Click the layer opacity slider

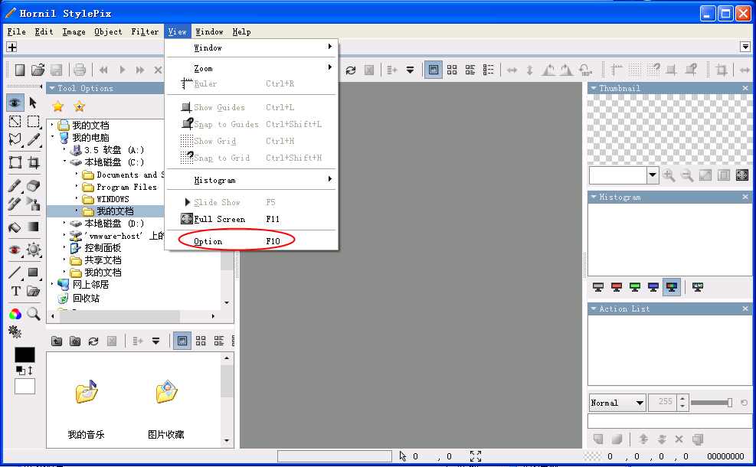[711, 403]
